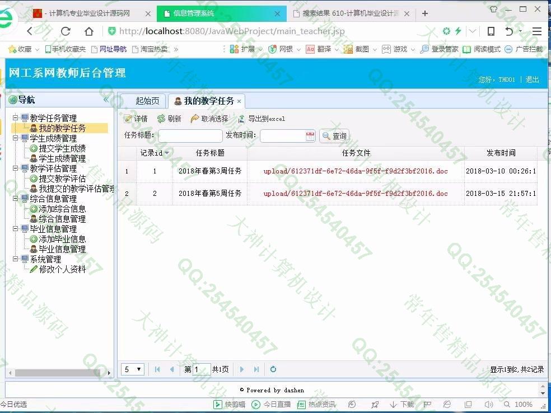Click 取消选择 deselect toolbar button
This screenshot has width=551, height=413.
[x=209, y=119]
